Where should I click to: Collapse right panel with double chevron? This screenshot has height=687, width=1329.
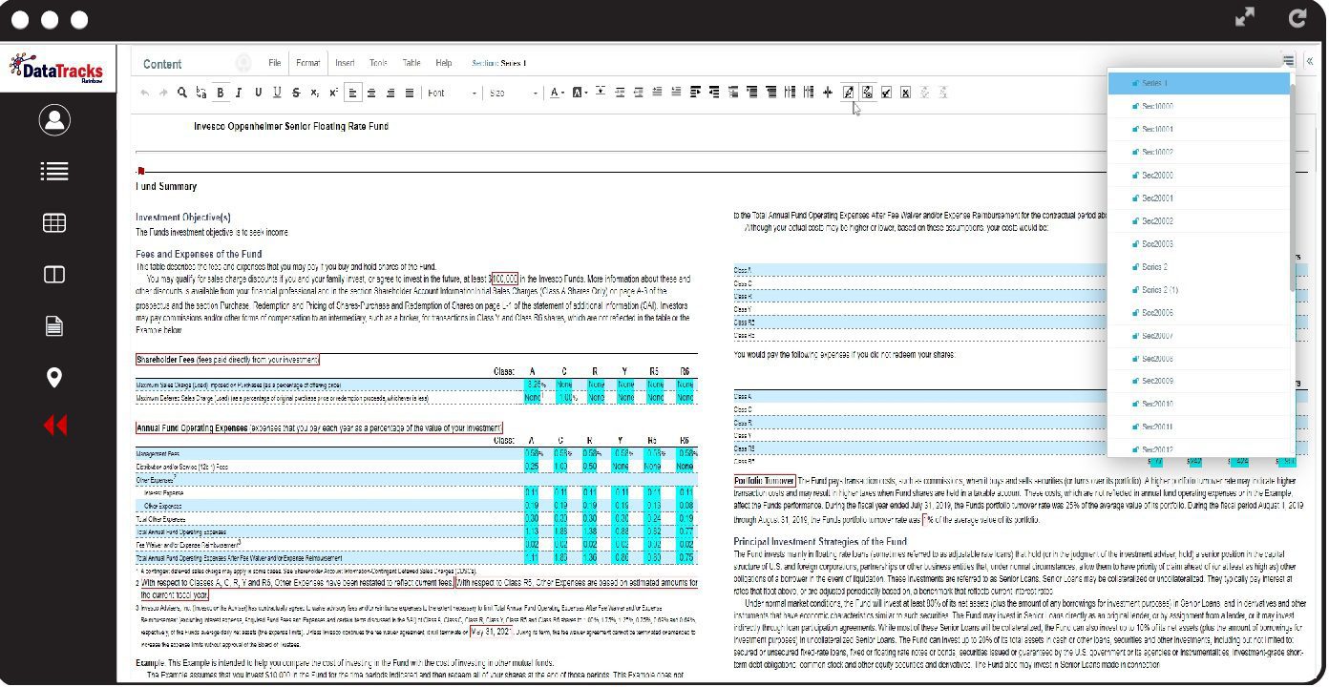pos(1310,61)
